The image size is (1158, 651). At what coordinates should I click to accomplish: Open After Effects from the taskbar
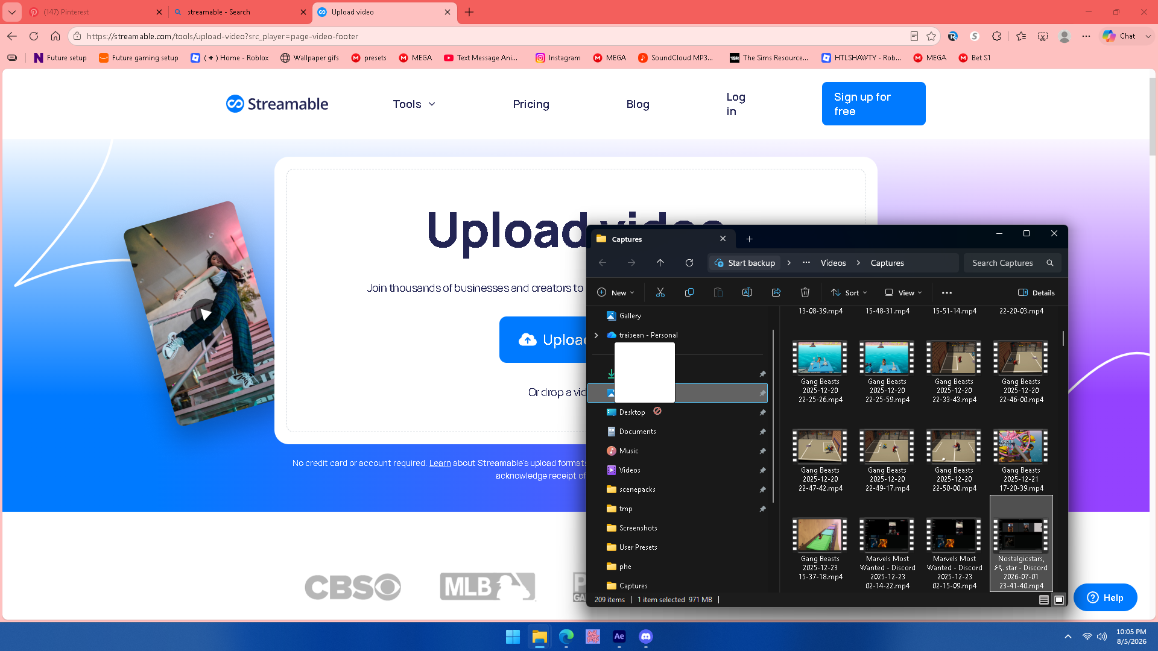[x=619, y=637]
